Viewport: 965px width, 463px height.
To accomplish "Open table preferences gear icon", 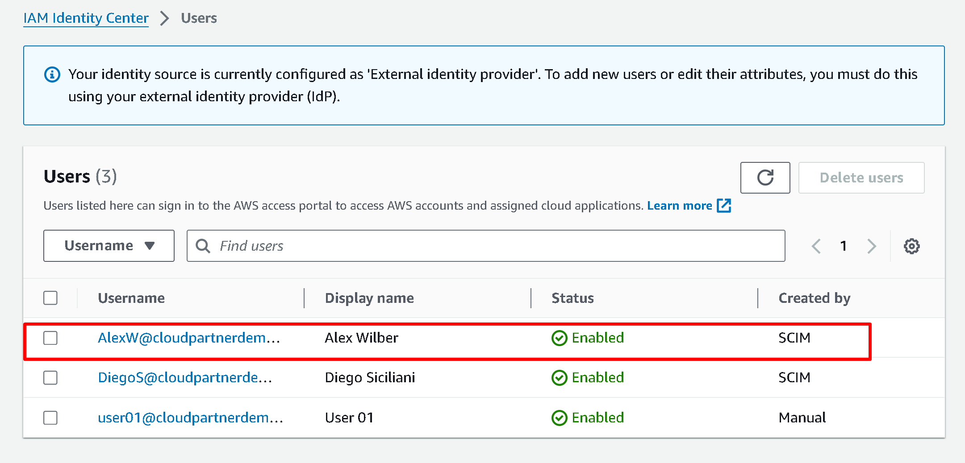I will [911, 246].
